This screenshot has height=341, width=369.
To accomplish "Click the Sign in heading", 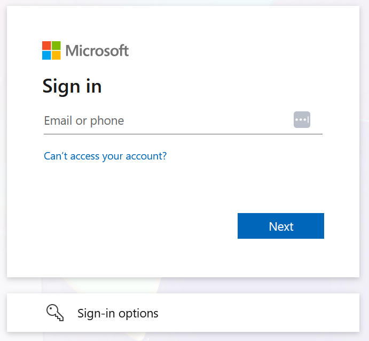I will (x=72, y=87).
